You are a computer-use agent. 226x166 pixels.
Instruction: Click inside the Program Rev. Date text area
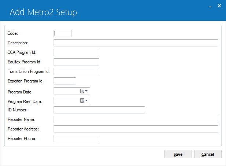67,100
